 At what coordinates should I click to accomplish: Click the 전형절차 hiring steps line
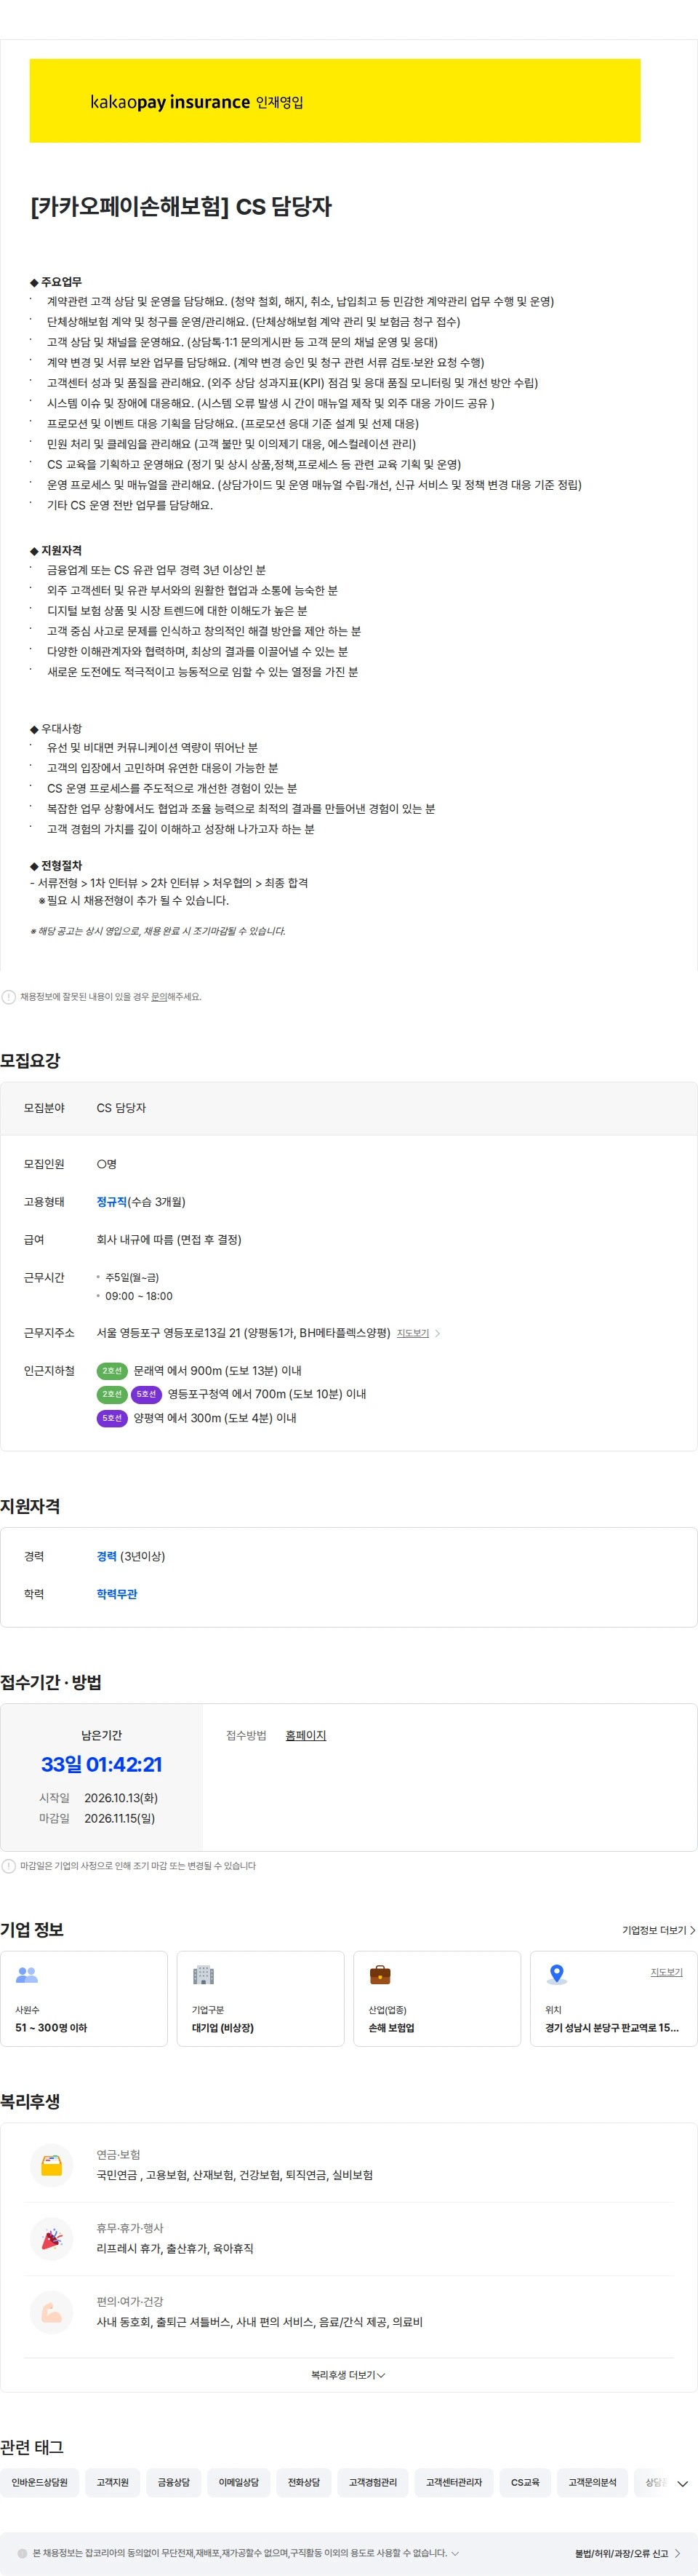pyautogui.click(x=169, y=883)
